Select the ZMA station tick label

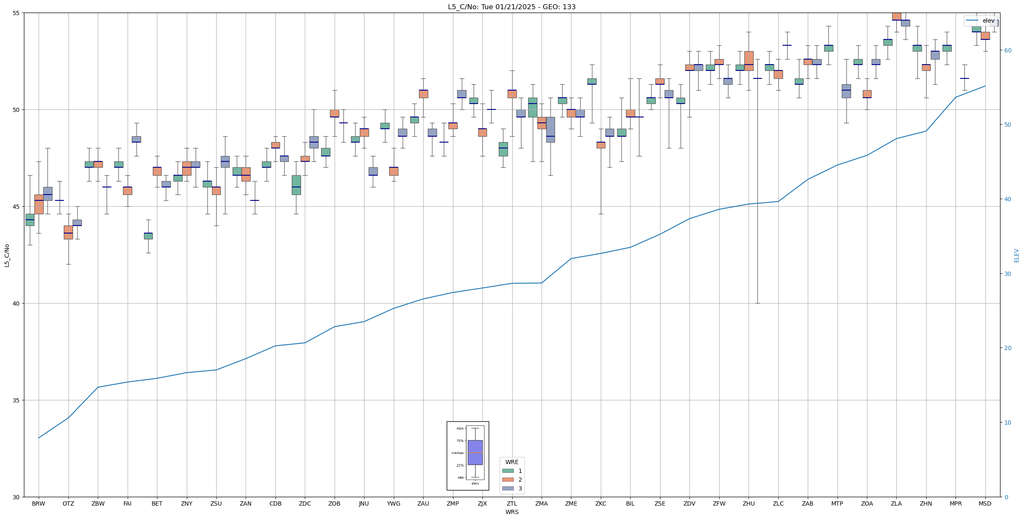click(542, 503)
